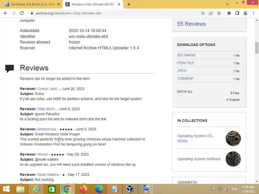Open VirtualBox from taskbar

(x=130, y=189)
